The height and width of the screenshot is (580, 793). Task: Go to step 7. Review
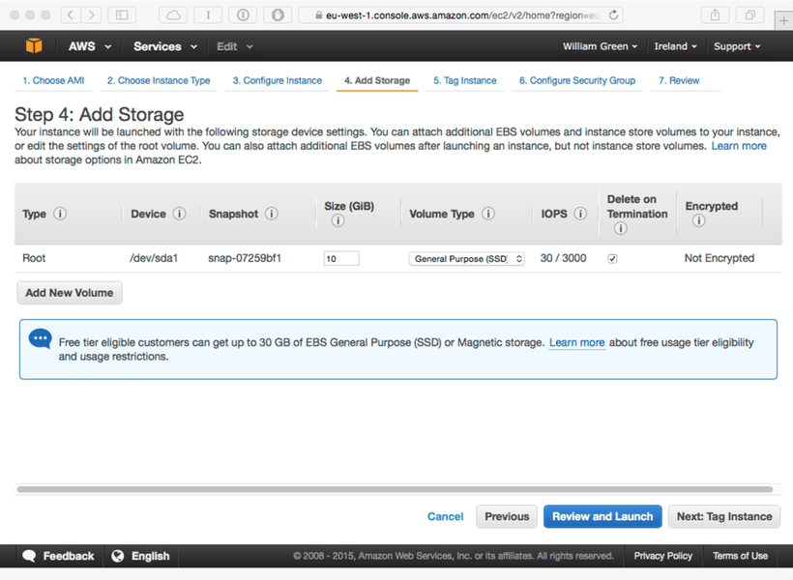(679, 80)
